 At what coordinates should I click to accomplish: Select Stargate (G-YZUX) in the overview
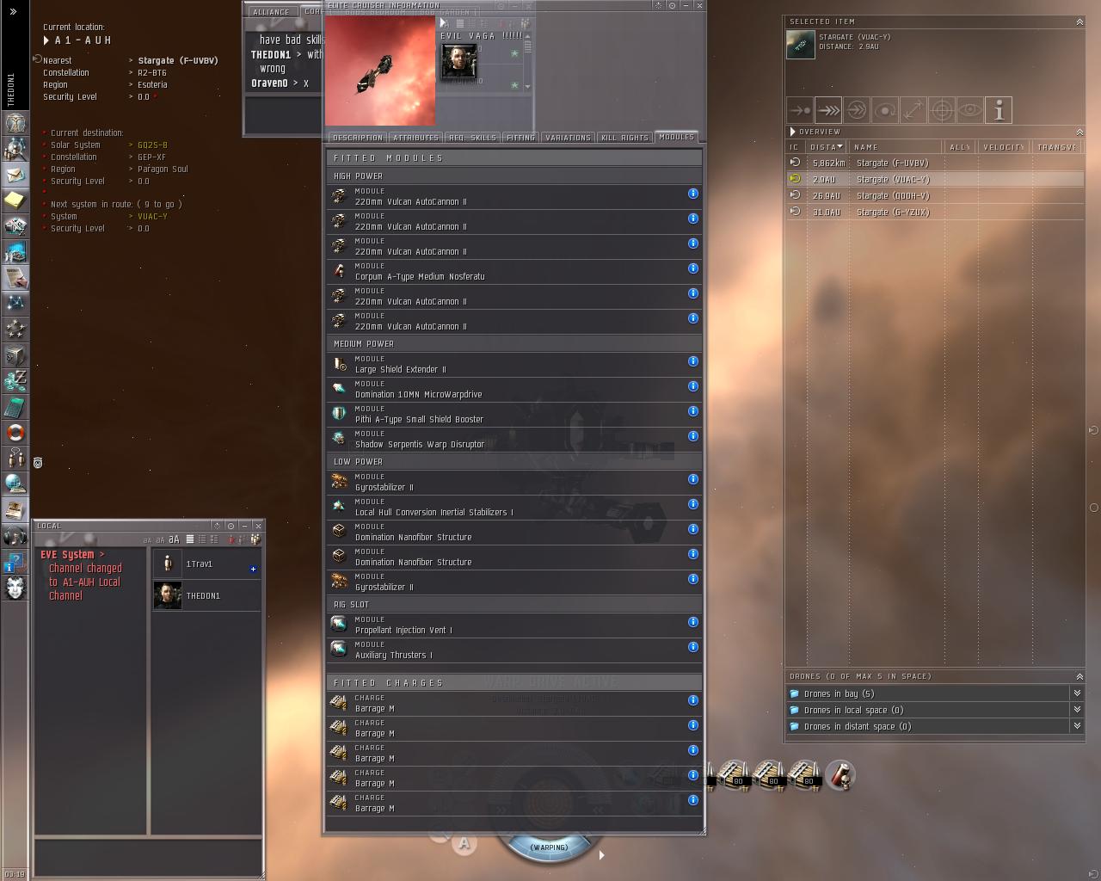(x=935, y=212)
